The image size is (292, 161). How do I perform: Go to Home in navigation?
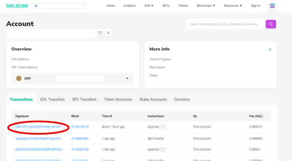(x=110, y=6)
